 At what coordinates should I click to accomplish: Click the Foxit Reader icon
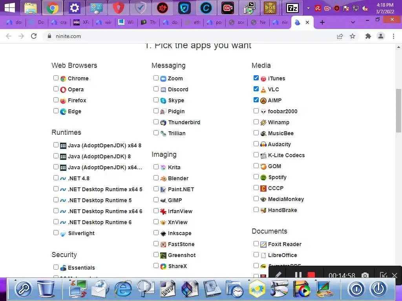pyautogui.click(x=263, y=245)
